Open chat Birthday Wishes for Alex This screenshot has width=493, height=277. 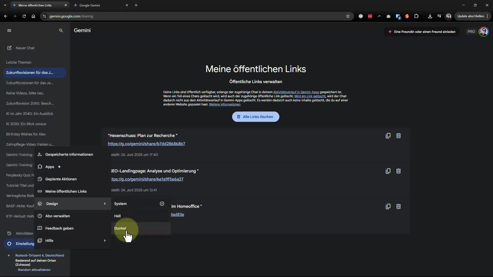(35, 134)
